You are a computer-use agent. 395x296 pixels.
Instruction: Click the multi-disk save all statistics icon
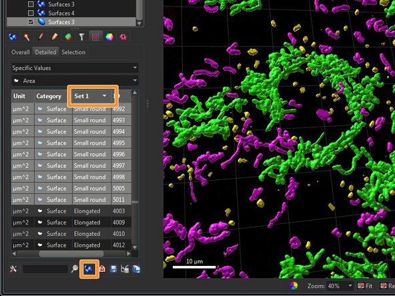coord(136,269)
